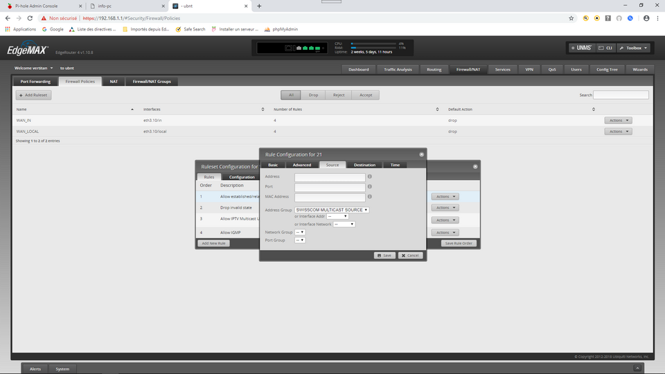Screen dimensions: 665x374
Task: Cancel the rule configuration
Action: coord(410,256)
